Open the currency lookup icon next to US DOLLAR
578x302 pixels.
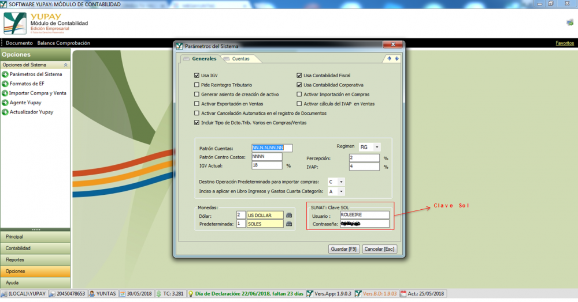tap(289, 216)
